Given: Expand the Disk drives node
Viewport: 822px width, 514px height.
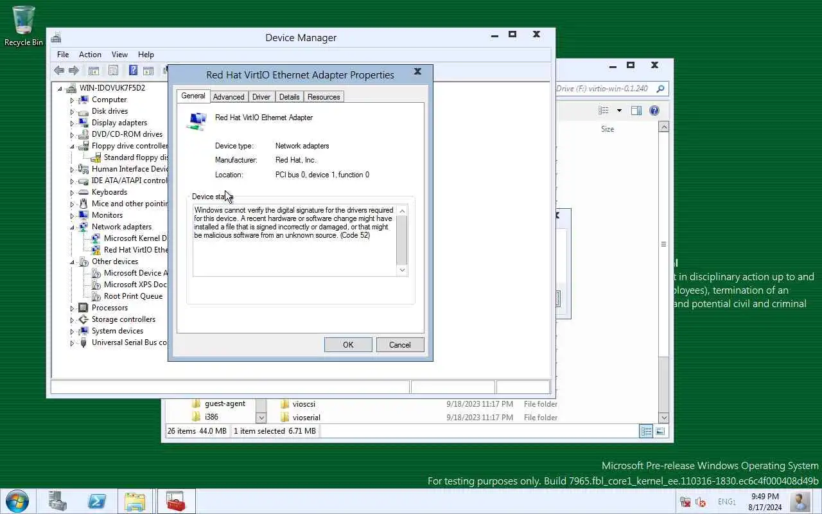Looking at the screenshot, I should coord(72,112).
